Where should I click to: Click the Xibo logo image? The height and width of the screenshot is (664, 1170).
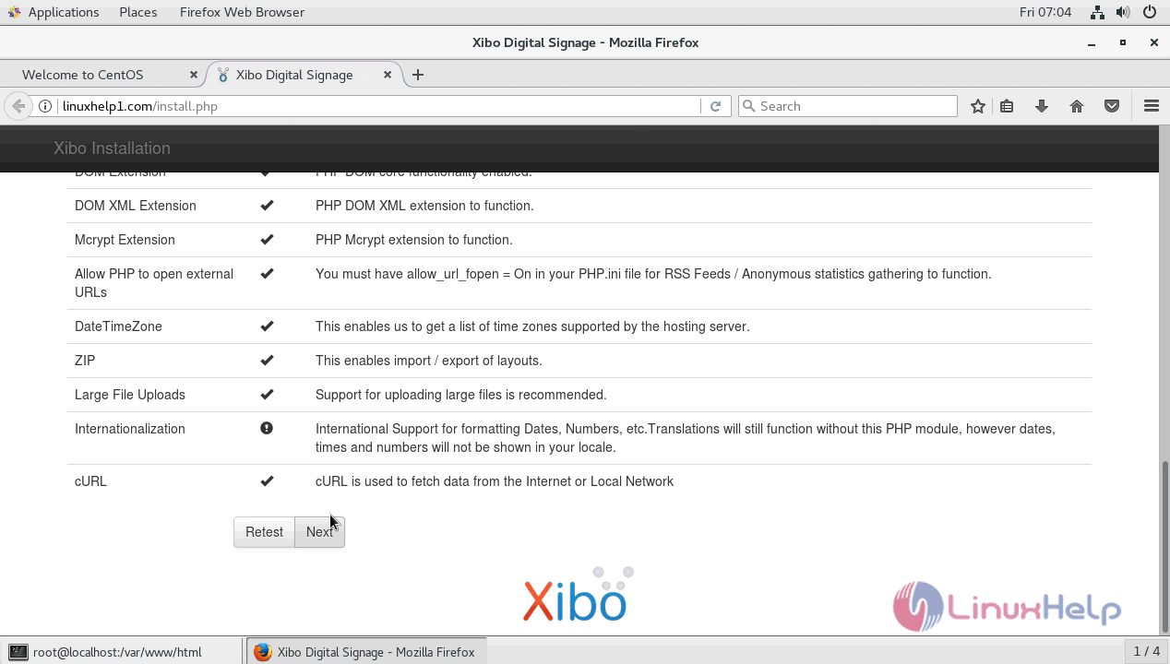[x=579, y=595]
